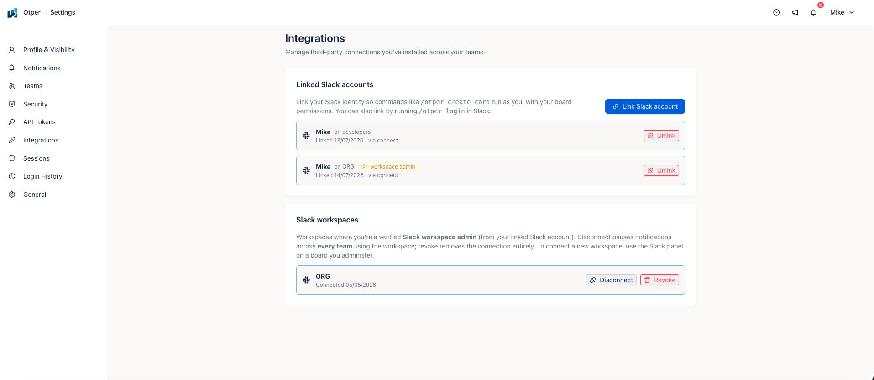Viewport: 874px width, 380px height.
Task: Click the Security shield icon
Action: (12, 104)
